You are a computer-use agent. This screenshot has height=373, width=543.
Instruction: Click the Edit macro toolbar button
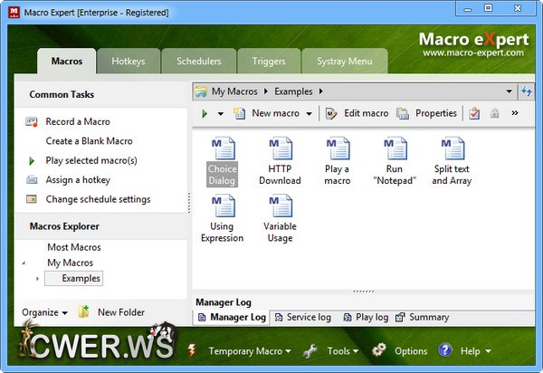(x=357, y=113)
